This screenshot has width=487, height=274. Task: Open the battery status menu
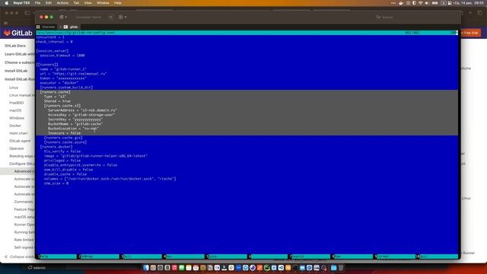[435, 3]
